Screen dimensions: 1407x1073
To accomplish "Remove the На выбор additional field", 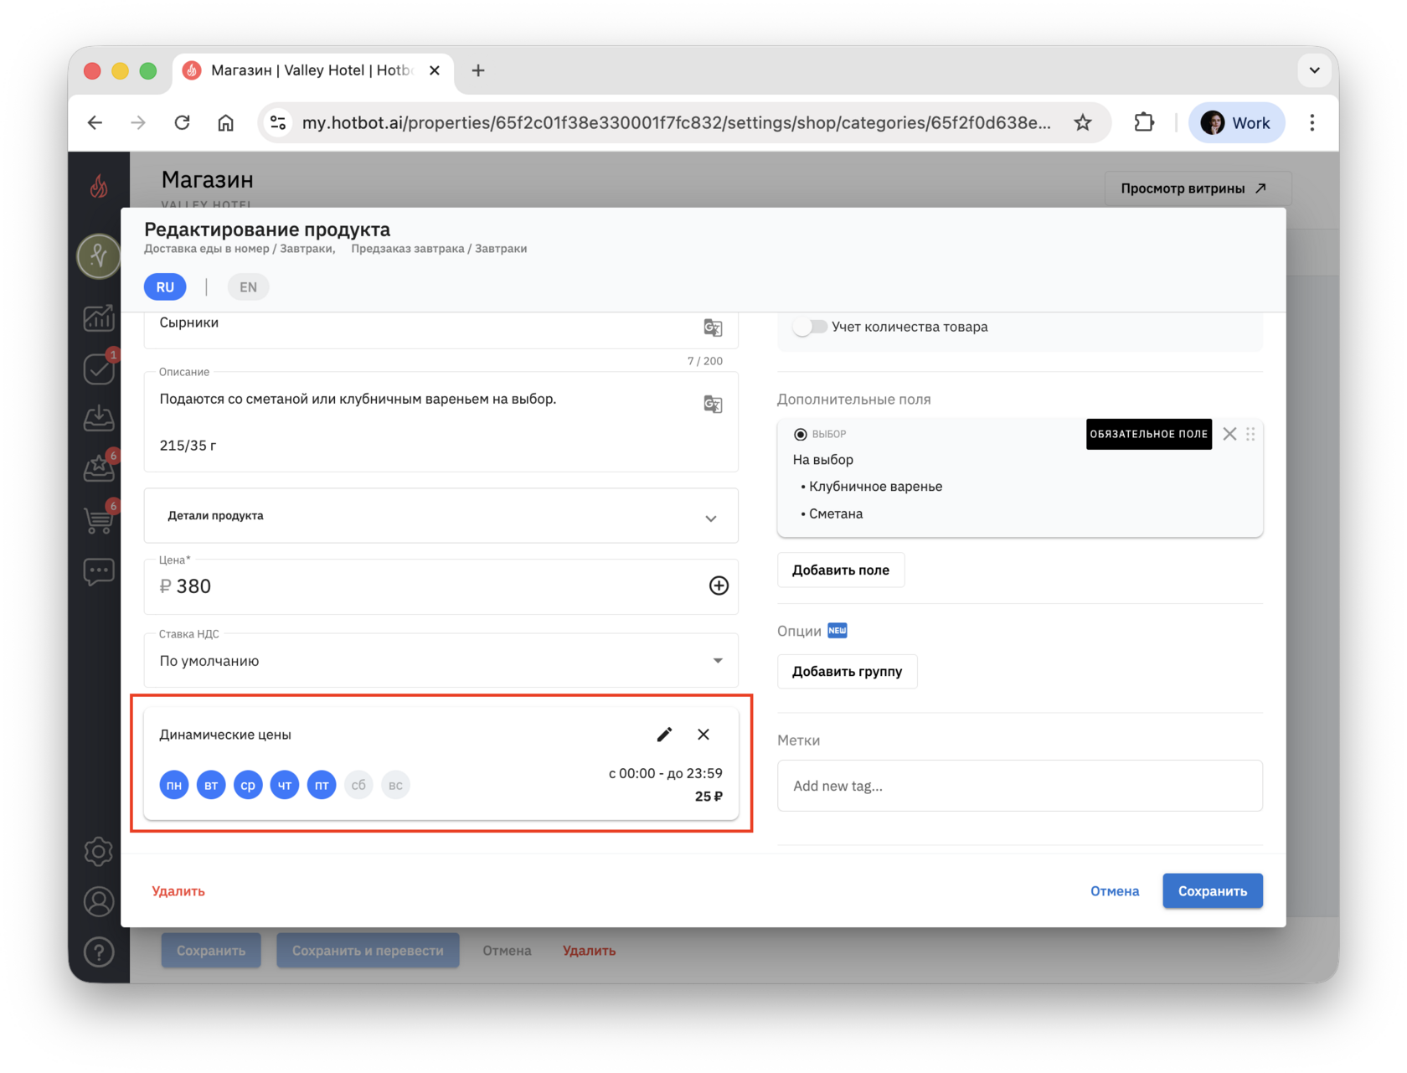I will coord(1229,434).
